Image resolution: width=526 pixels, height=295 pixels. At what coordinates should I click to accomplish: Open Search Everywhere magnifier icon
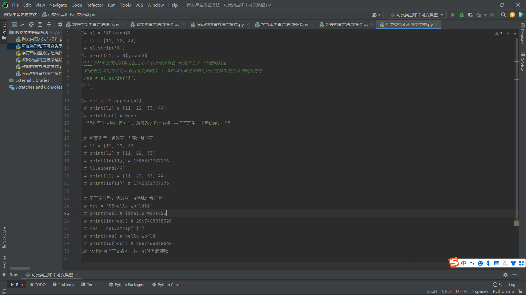[503, 15]
